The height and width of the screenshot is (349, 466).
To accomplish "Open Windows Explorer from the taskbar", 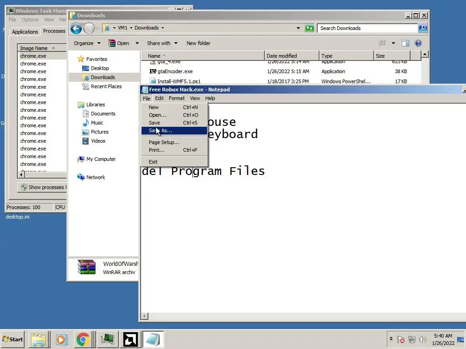I will click(39, 339).
